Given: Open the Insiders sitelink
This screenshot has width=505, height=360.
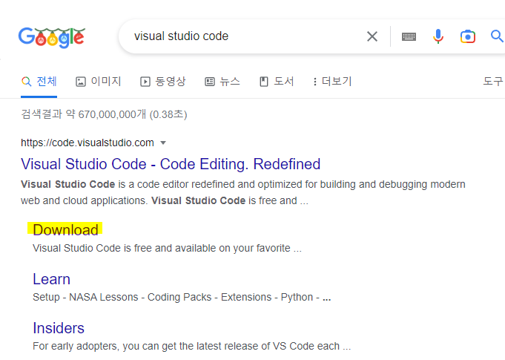Looking at the screenshot, I should coord(59,328).
